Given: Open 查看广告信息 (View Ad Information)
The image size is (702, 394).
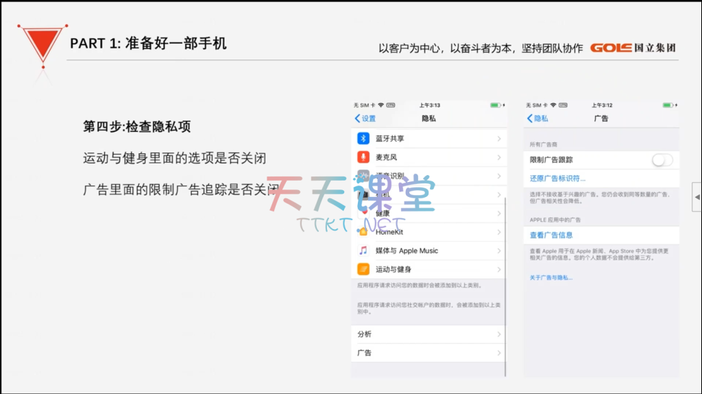Looking at the screenshot, I should click(551, 235).
